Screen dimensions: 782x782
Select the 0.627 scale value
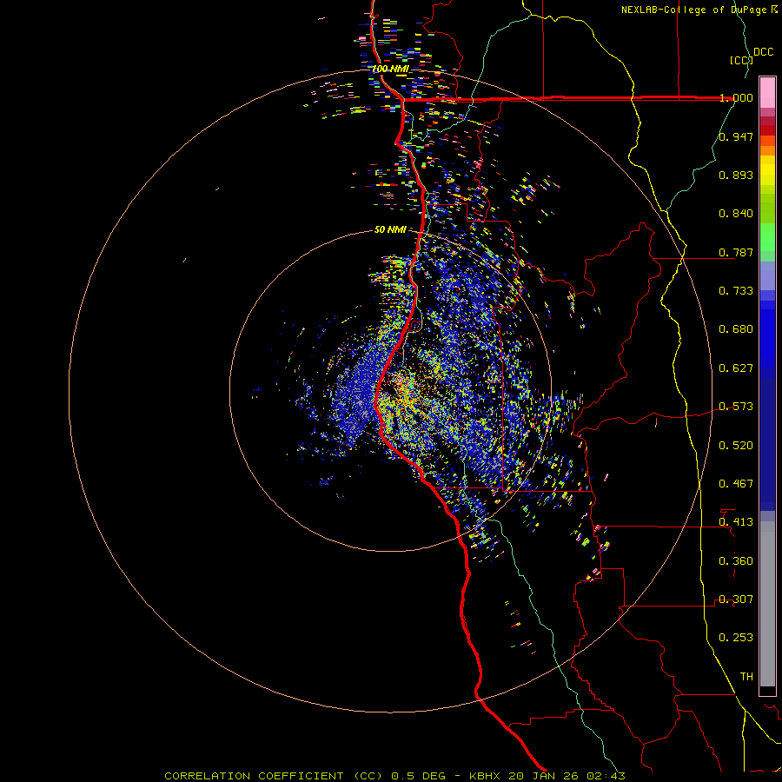(x=736, y=368)
